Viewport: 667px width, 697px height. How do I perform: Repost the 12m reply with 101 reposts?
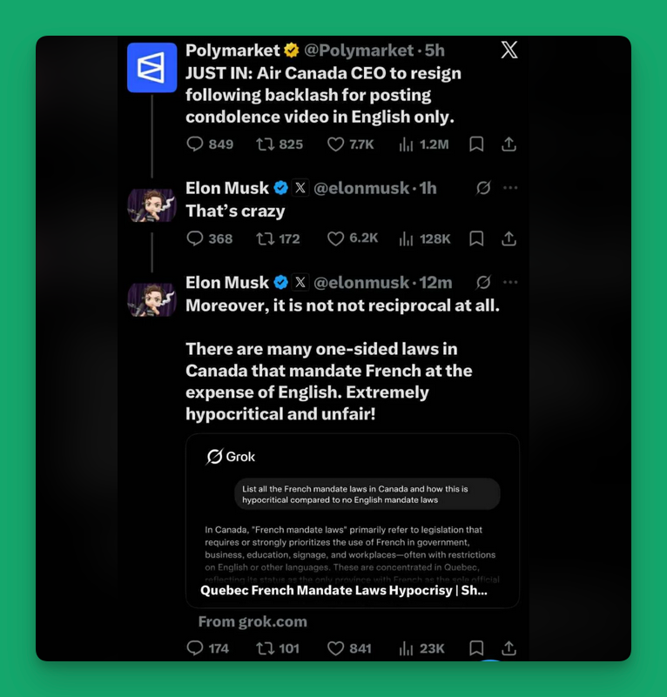278,648
